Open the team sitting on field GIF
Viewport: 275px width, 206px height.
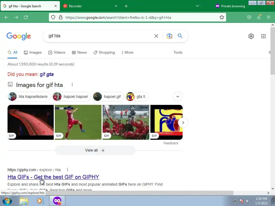(126, 122)
